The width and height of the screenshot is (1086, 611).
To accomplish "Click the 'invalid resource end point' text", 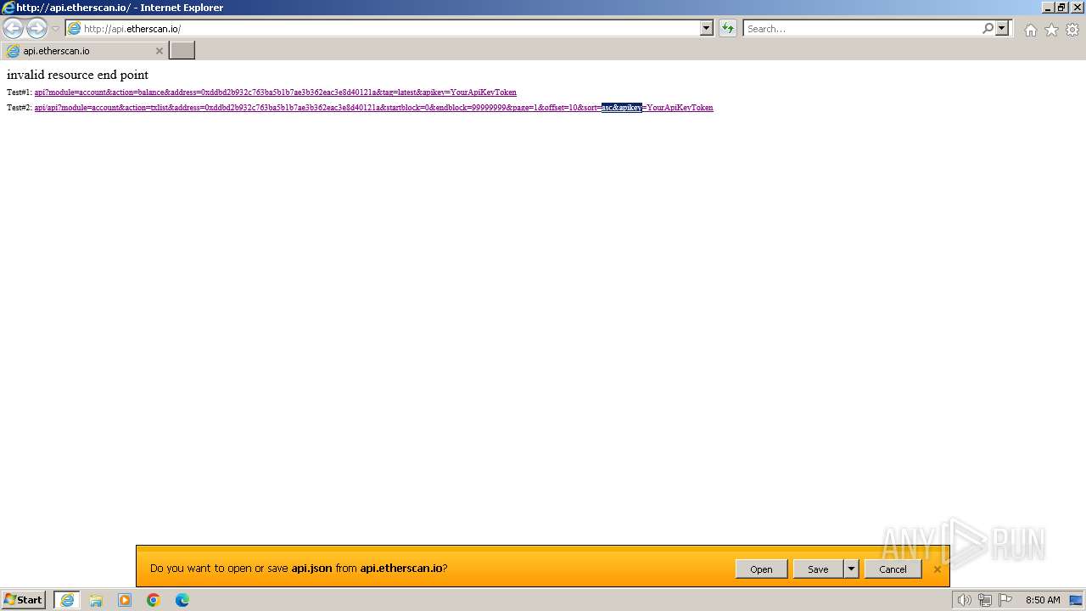I will point(77,75).
